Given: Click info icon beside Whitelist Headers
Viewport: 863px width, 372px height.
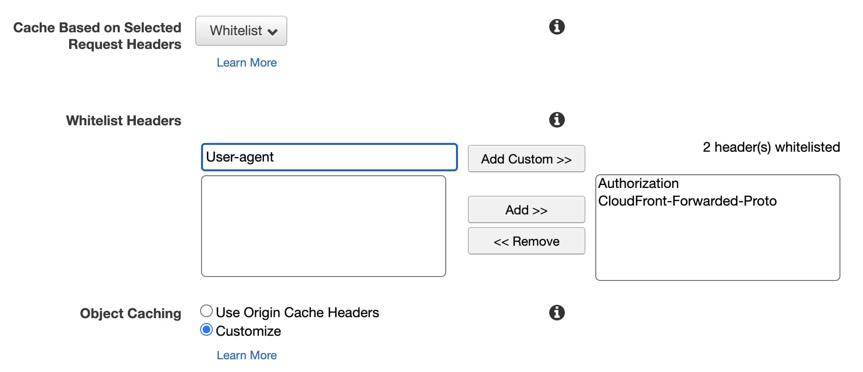Looking at the screenshot, I should (x=557, y=119).
